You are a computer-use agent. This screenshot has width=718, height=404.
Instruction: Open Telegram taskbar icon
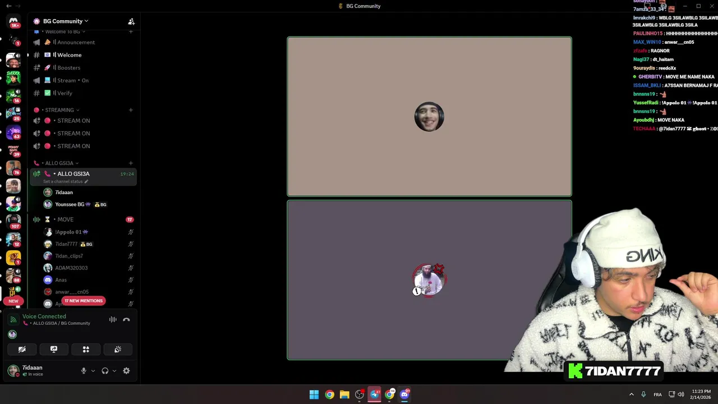[375, 394]
